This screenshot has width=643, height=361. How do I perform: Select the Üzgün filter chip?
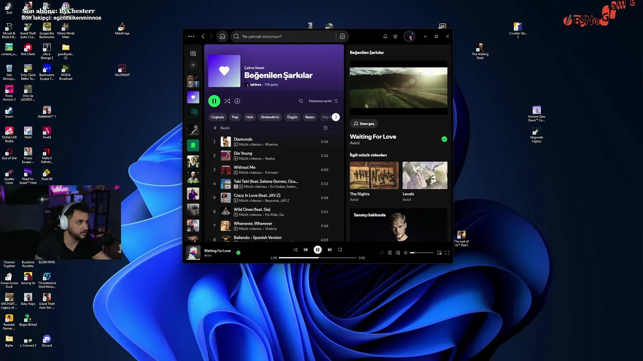coord(292,117)
